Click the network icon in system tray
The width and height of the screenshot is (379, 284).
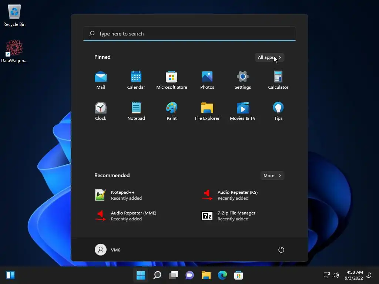coord(326,275)
